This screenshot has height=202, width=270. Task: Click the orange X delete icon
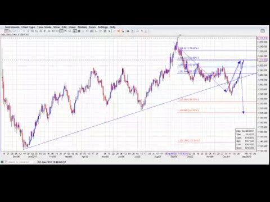point(119,31)
